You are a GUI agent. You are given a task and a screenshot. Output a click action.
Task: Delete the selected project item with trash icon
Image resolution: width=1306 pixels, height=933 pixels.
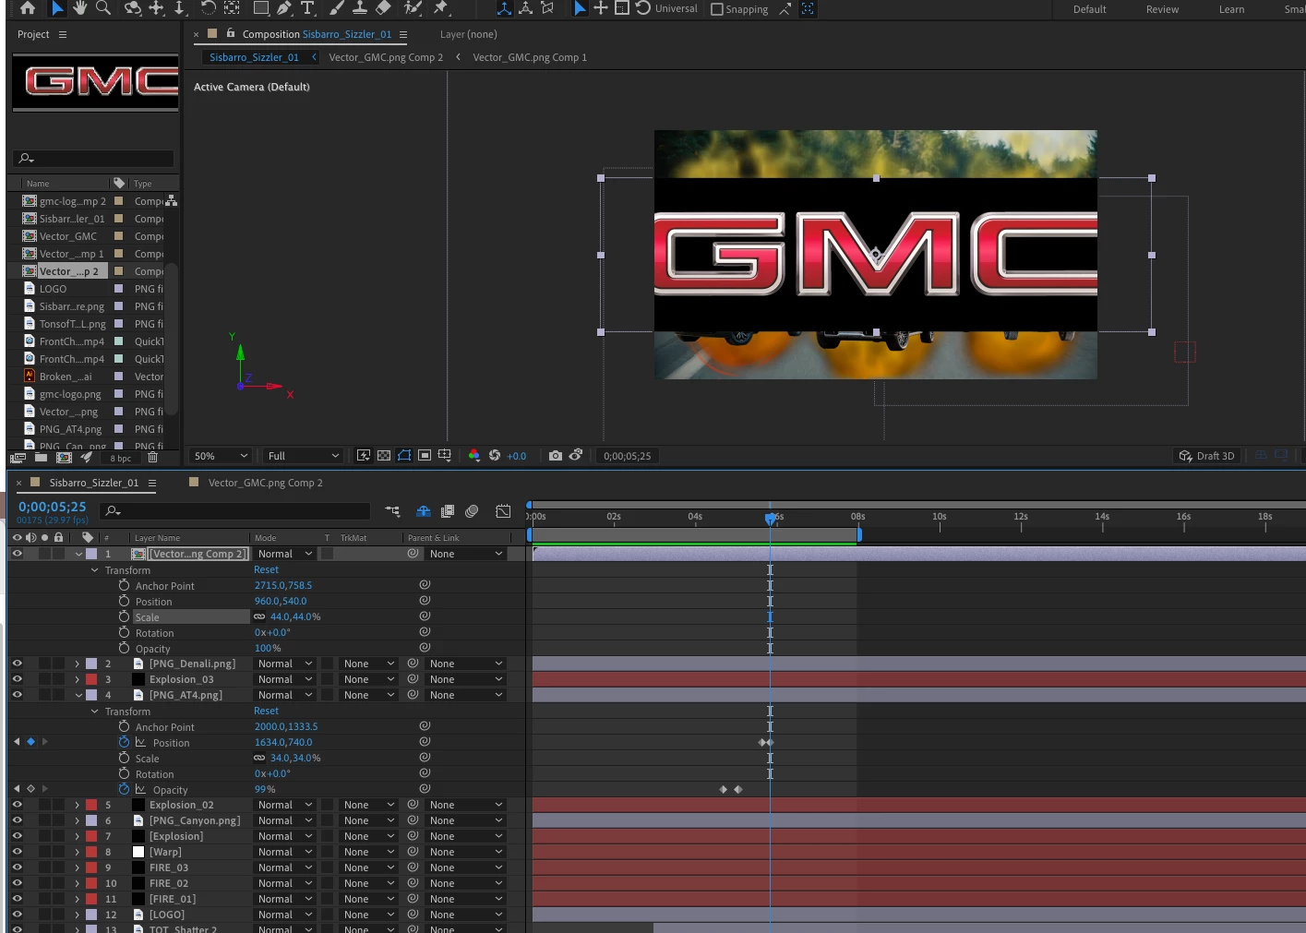coord(153,458)
